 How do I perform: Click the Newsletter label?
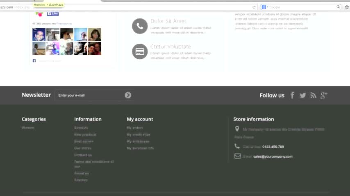coord(36,95)
